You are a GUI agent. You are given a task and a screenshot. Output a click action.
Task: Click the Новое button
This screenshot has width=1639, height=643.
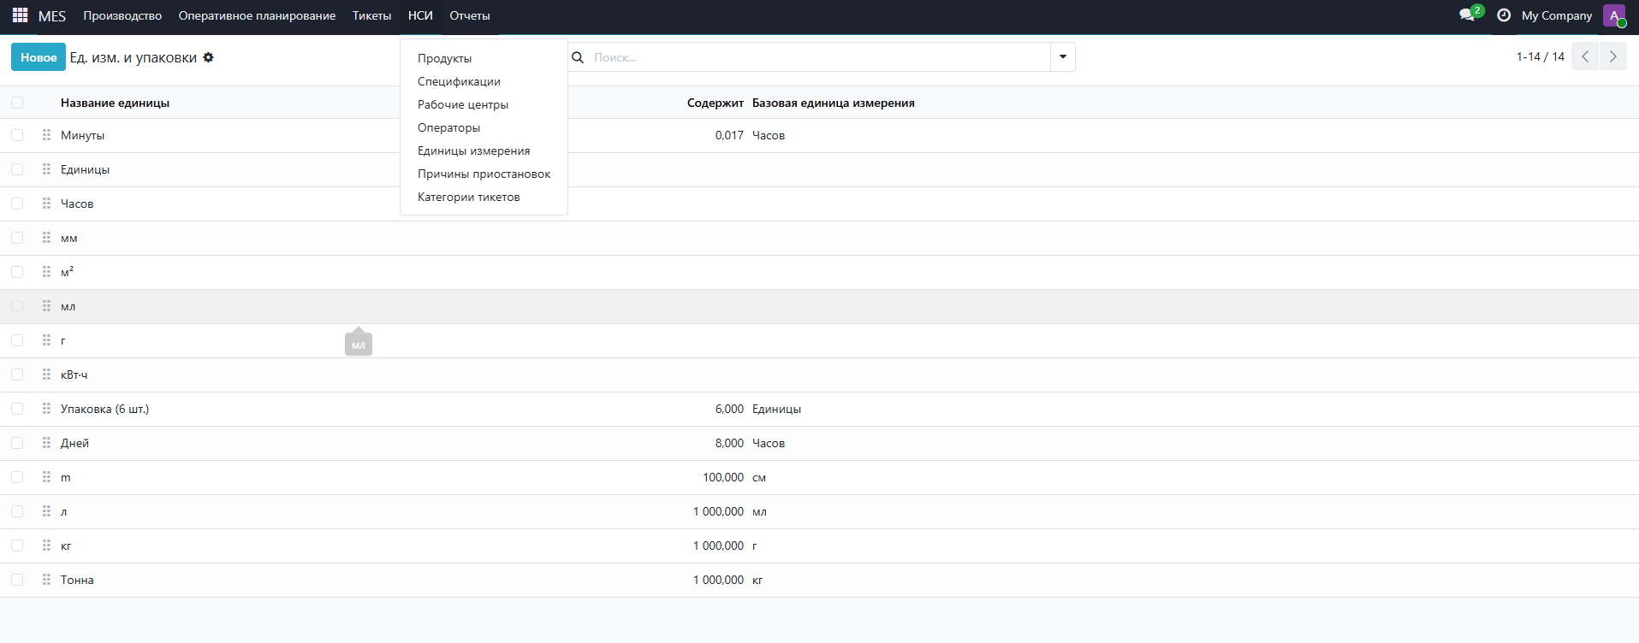pos(39,57)
